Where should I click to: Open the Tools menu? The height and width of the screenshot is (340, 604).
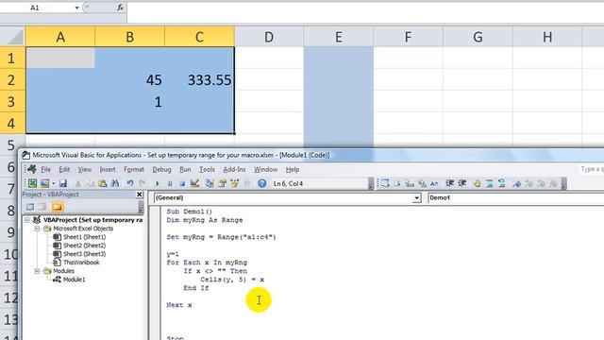207,170
